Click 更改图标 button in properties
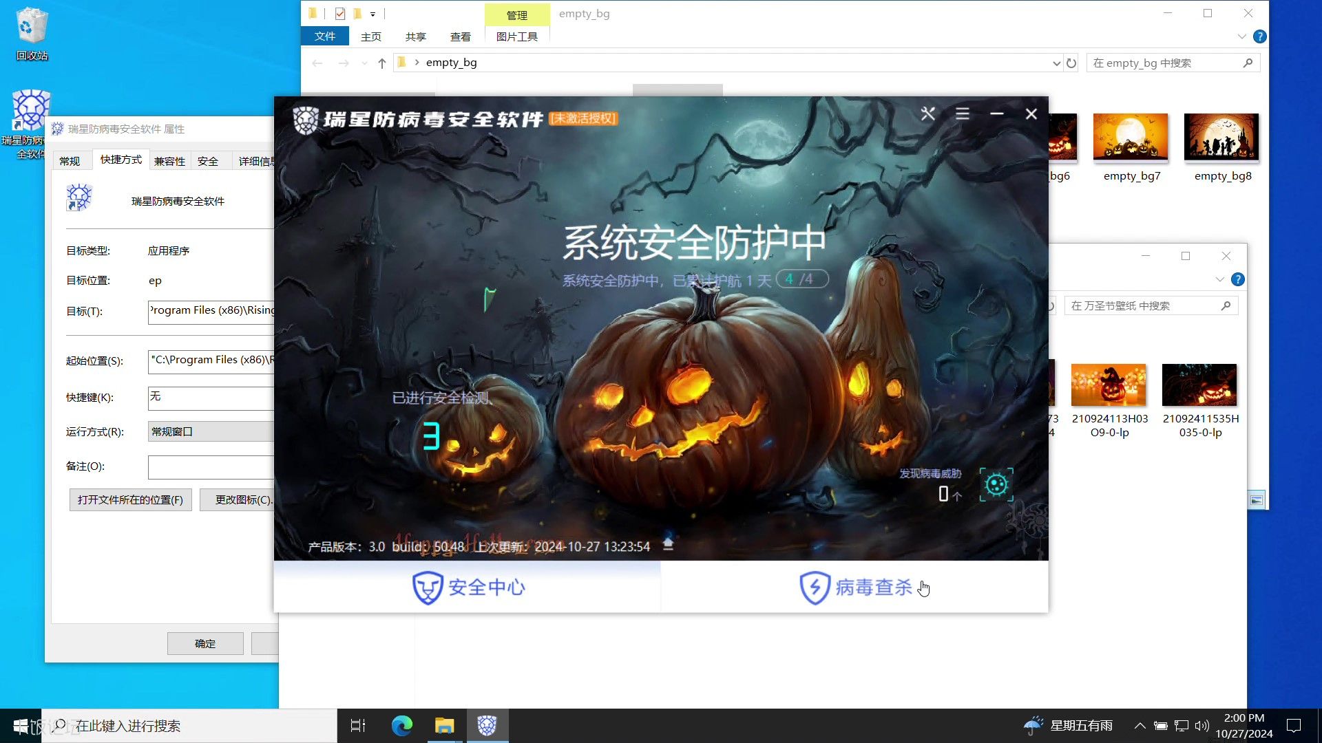Image resolution: width=1322 pixels, height=743 pixels. click(238, 499)
